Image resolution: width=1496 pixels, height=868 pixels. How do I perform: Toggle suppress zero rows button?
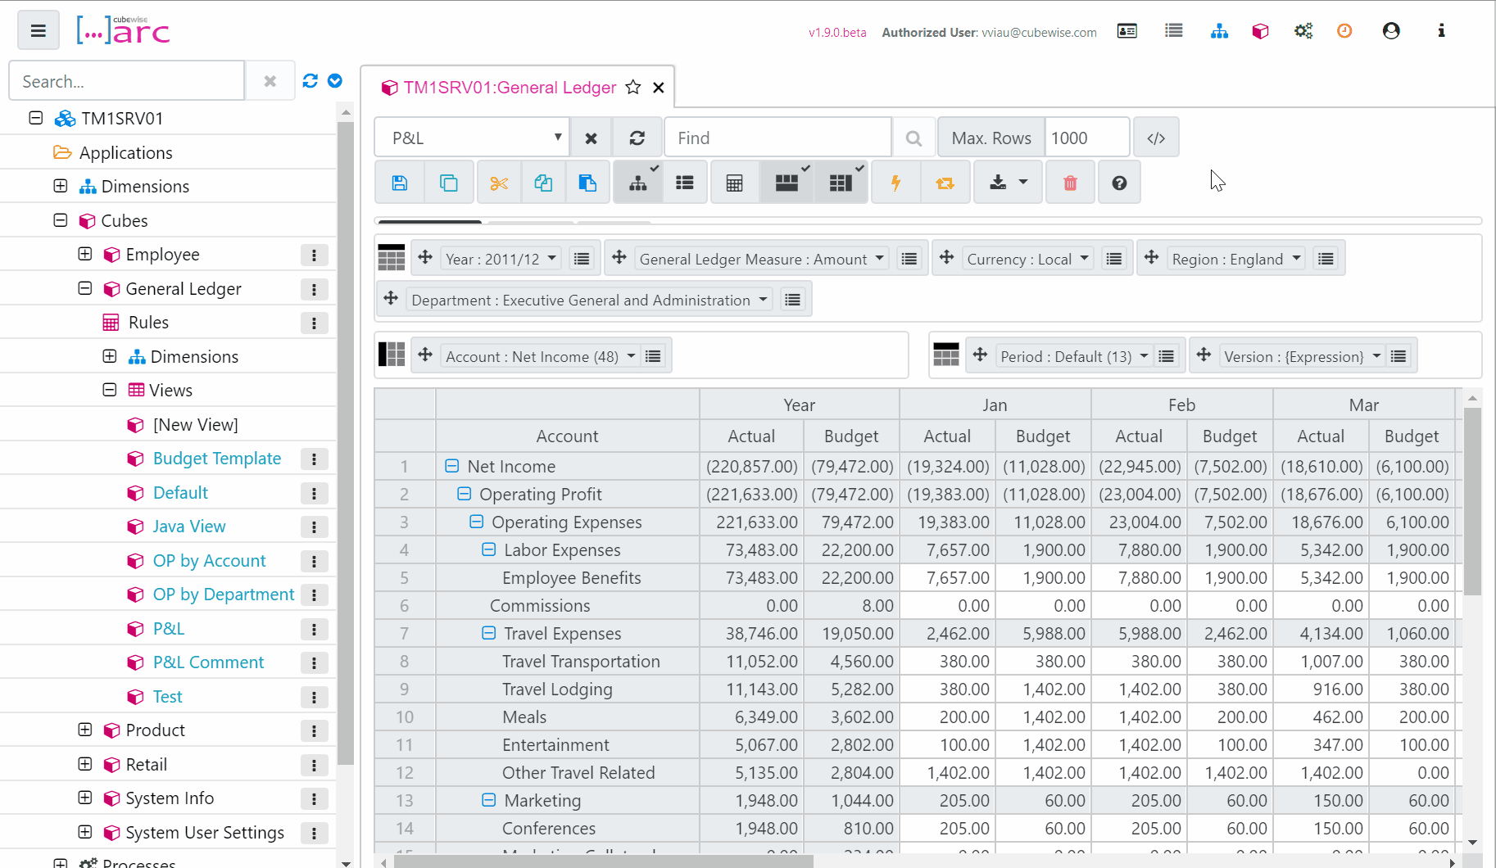pos(787,183)
